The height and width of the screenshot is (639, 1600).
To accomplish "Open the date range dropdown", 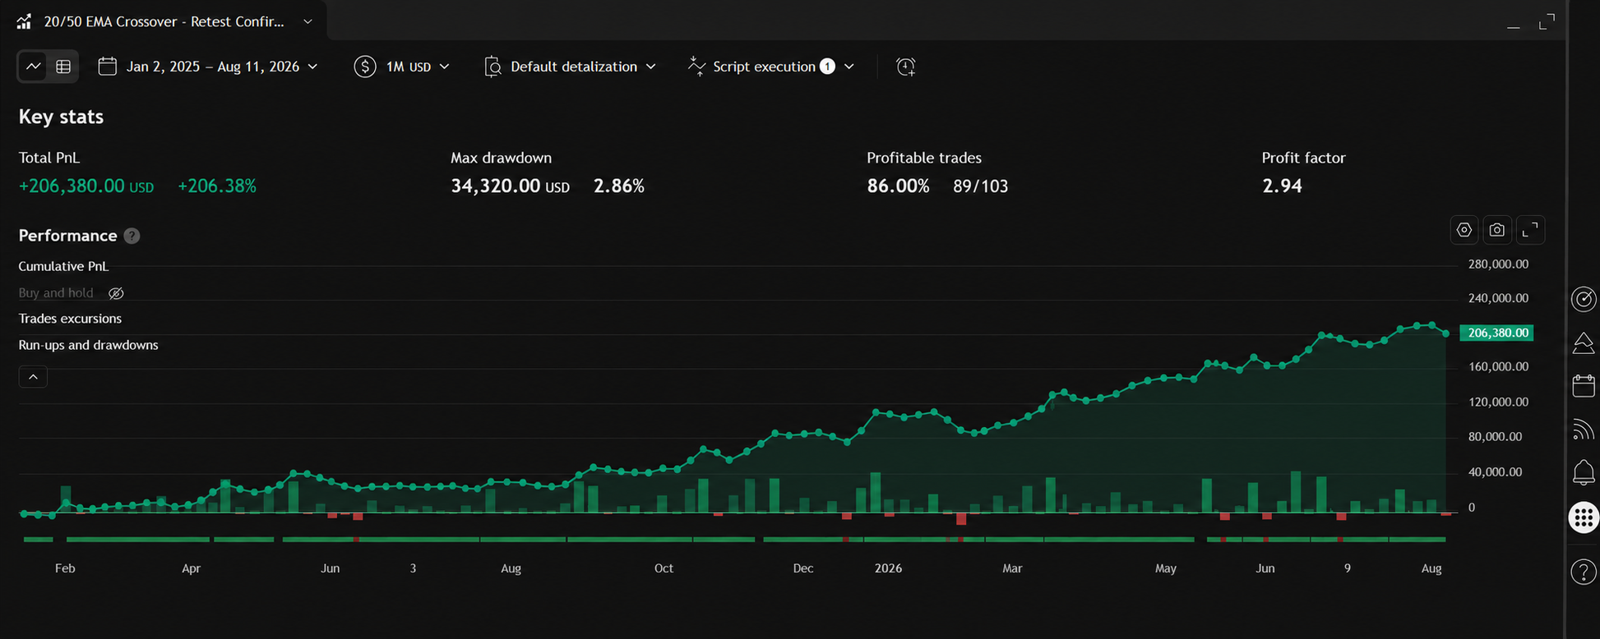I will click(x=208, y=67).
